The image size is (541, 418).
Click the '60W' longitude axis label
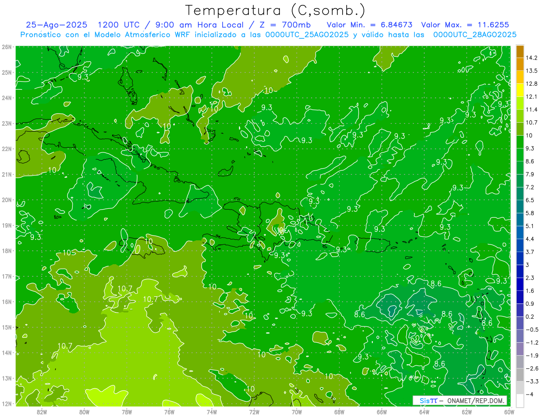(509, 412)
